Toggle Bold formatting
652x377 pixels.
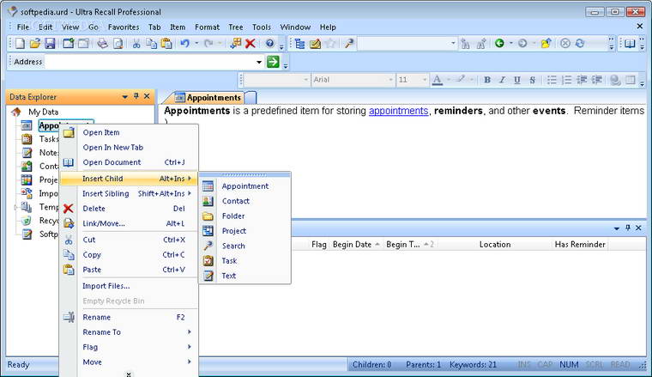pos(487,80)
